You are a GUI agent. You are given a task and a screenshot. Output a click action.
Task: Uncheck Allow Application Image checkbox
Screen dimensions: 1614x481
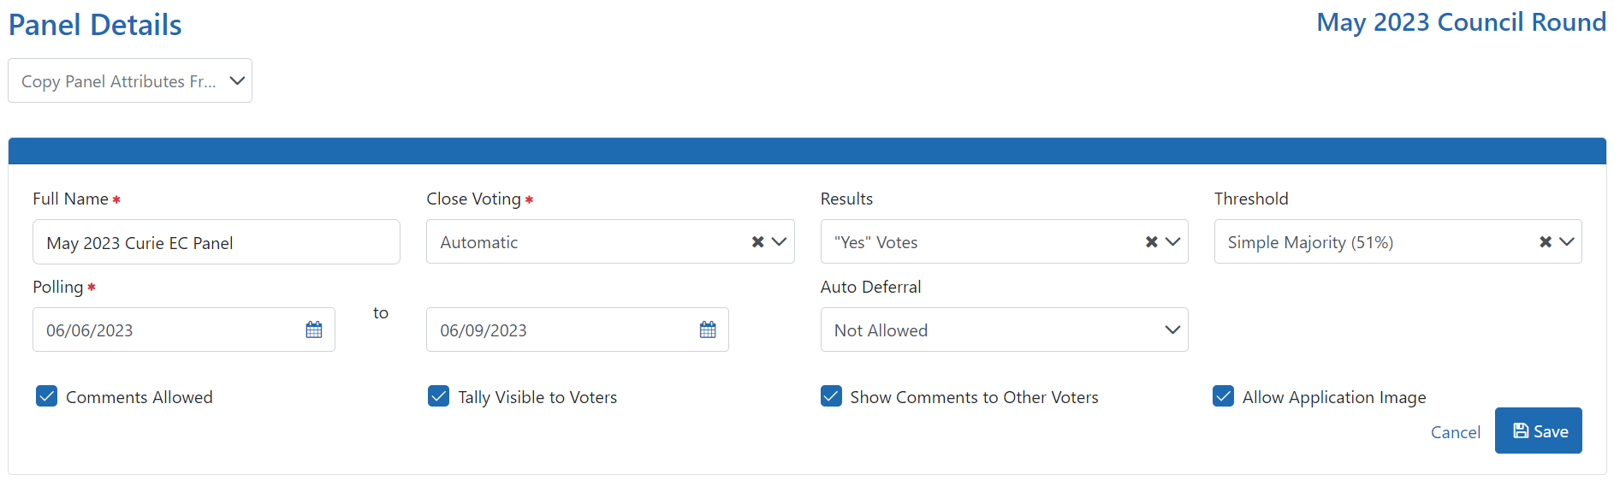pos(1224,396)
